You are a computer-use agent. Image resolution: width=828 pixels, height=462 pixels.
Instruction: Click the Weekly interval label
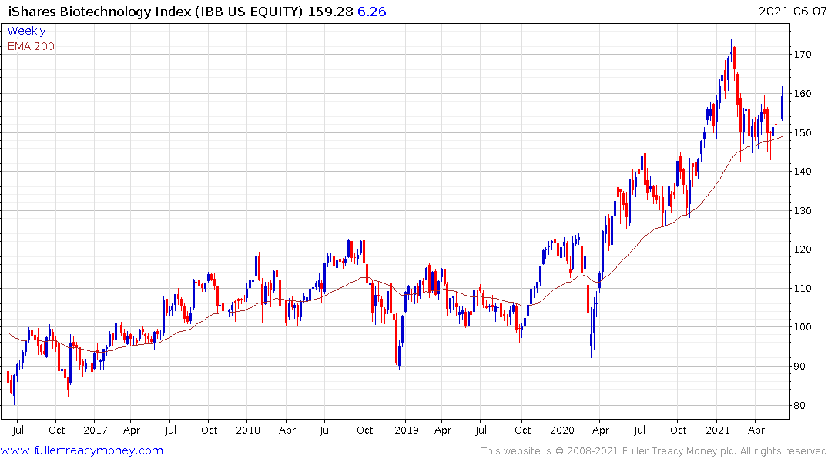26,31
